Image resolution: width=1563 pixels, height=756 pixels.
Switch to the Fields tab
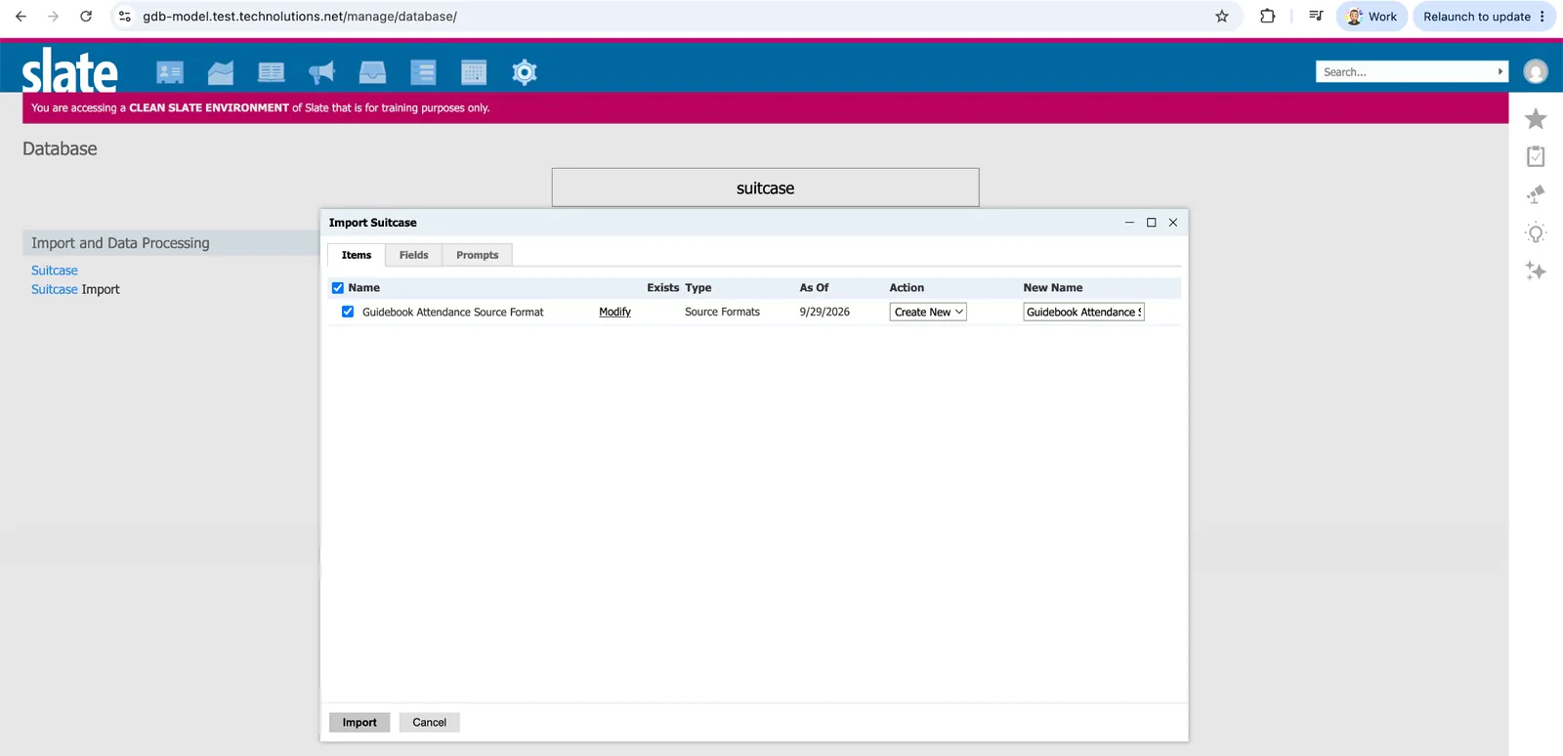pyautogui.click(x=414, y=255)
